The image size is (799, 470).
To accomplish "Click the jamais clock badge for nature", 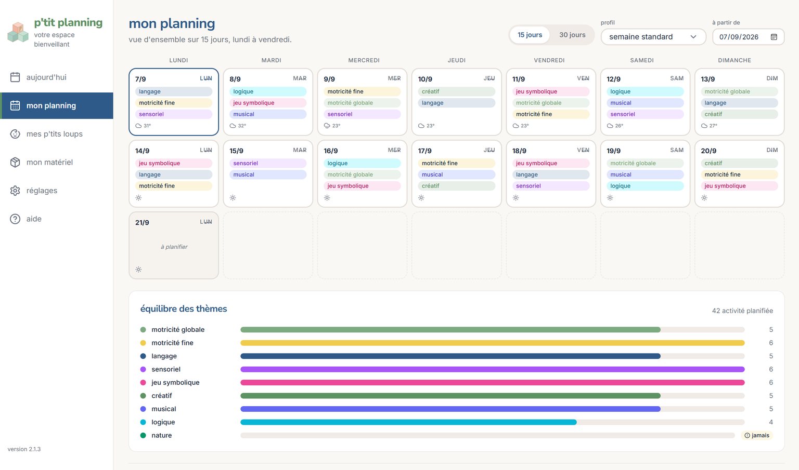I will 757,435.
